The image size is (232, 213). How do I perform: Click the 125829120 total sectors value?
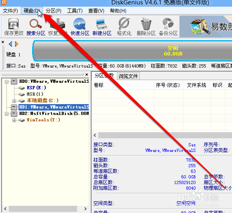(185, 182)
